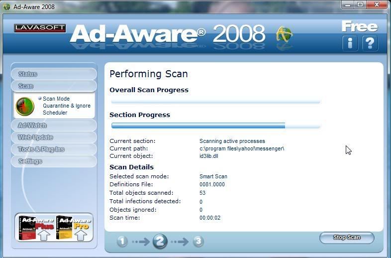391x258 pixels.
Task: Select Scheduler sub-item
Action: pyautogui.click(x=55, y=113)
